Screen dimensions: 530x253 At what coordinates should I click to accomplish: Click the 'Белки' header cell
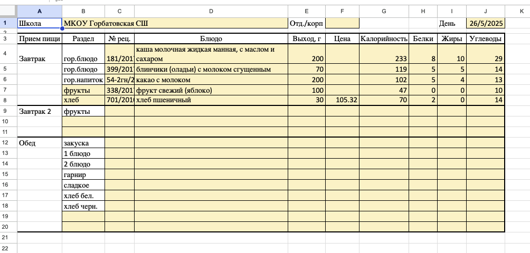tap(423, 38)
